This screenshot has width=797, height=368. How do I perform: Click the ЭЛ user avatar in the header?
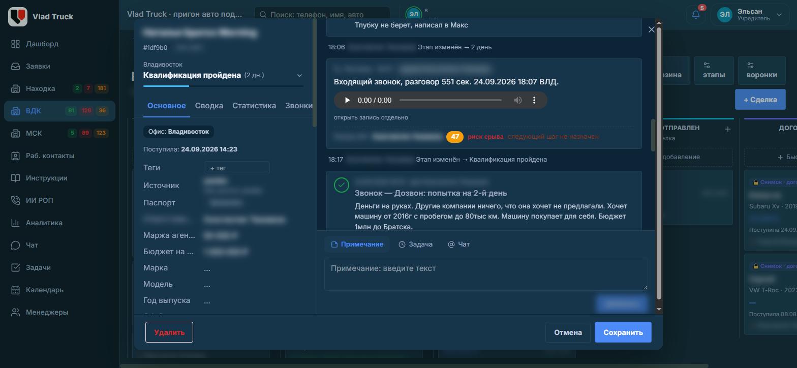pos(724,15)
